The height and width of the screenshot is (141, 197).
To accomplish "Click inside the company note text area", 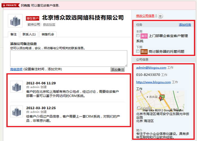I will coord(69,59).
